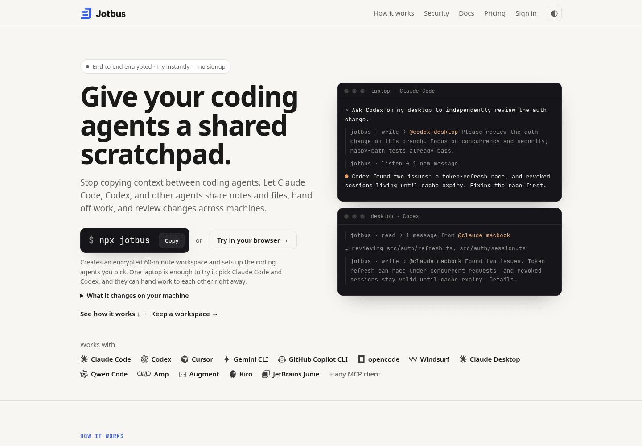642x446 pixels.
Task: Click the Gemini CLI sparkle icon
Action: 226,359
